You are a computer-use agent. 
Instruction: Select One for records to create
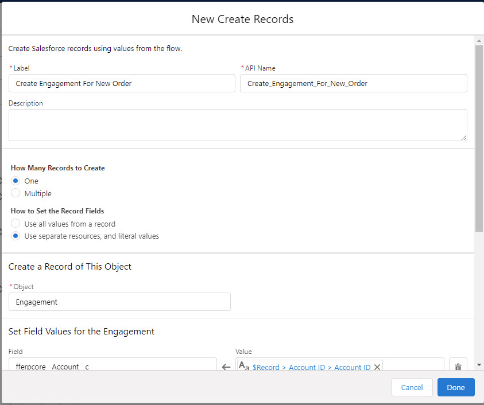click(x=16, y=181)
